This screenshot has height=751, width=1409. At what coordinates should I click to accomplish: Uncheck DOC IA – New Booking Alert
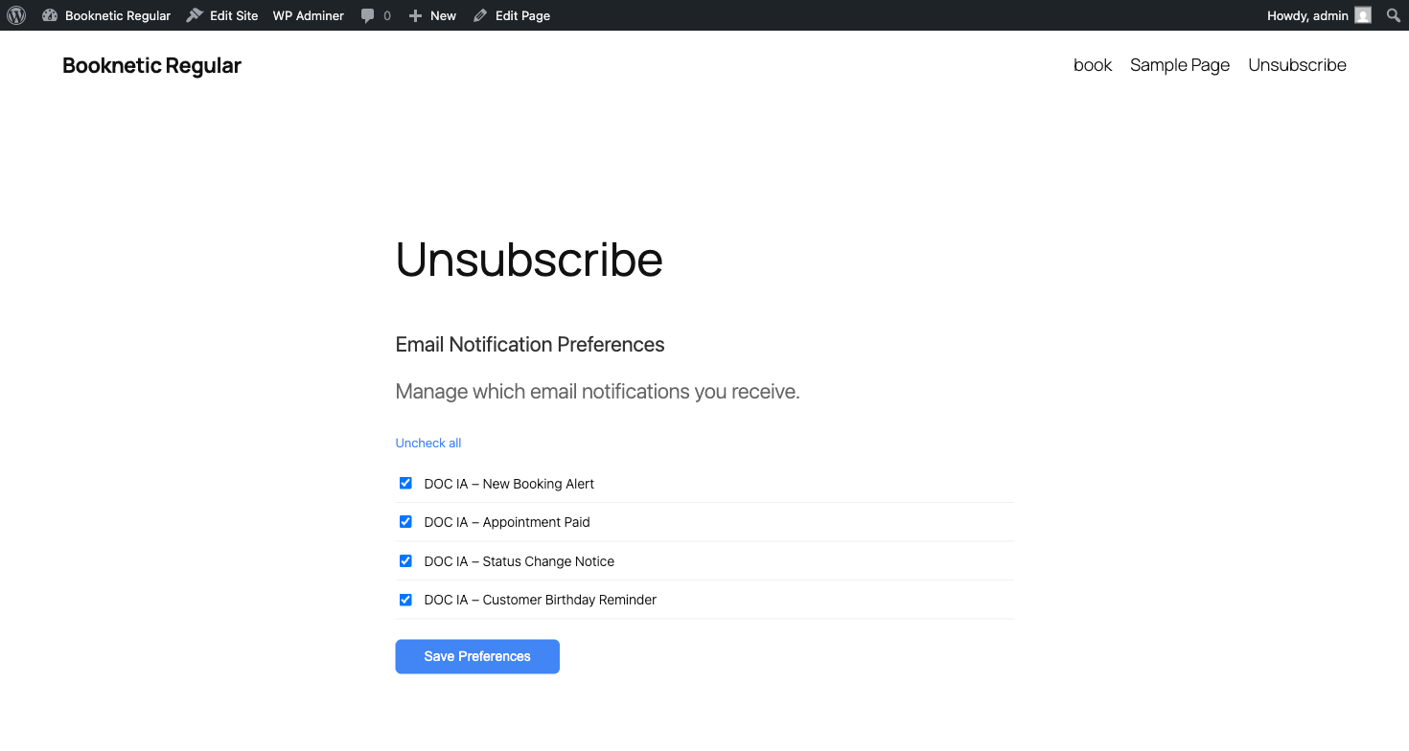405,484
